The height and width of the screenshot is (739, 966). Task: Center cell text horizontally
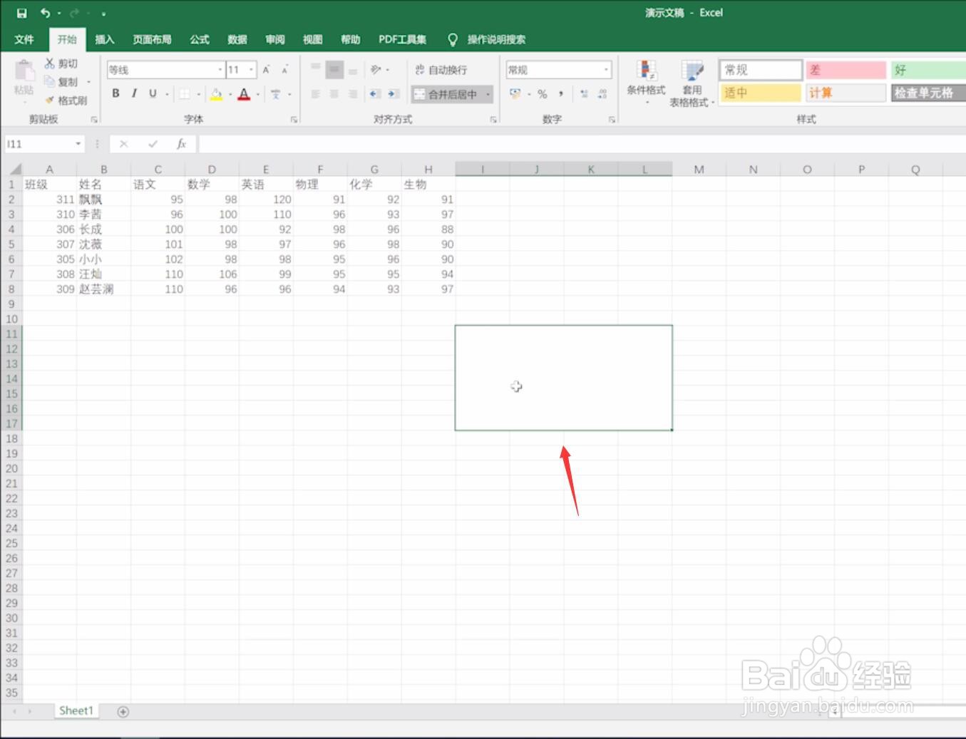coord(334,93)
